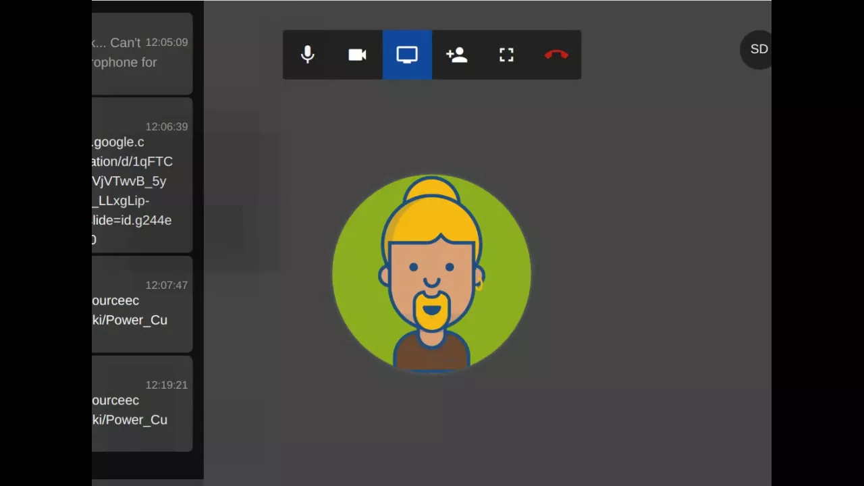The image size is (864, 486).
Task: Toggle the video camera button
Action: 357,55
